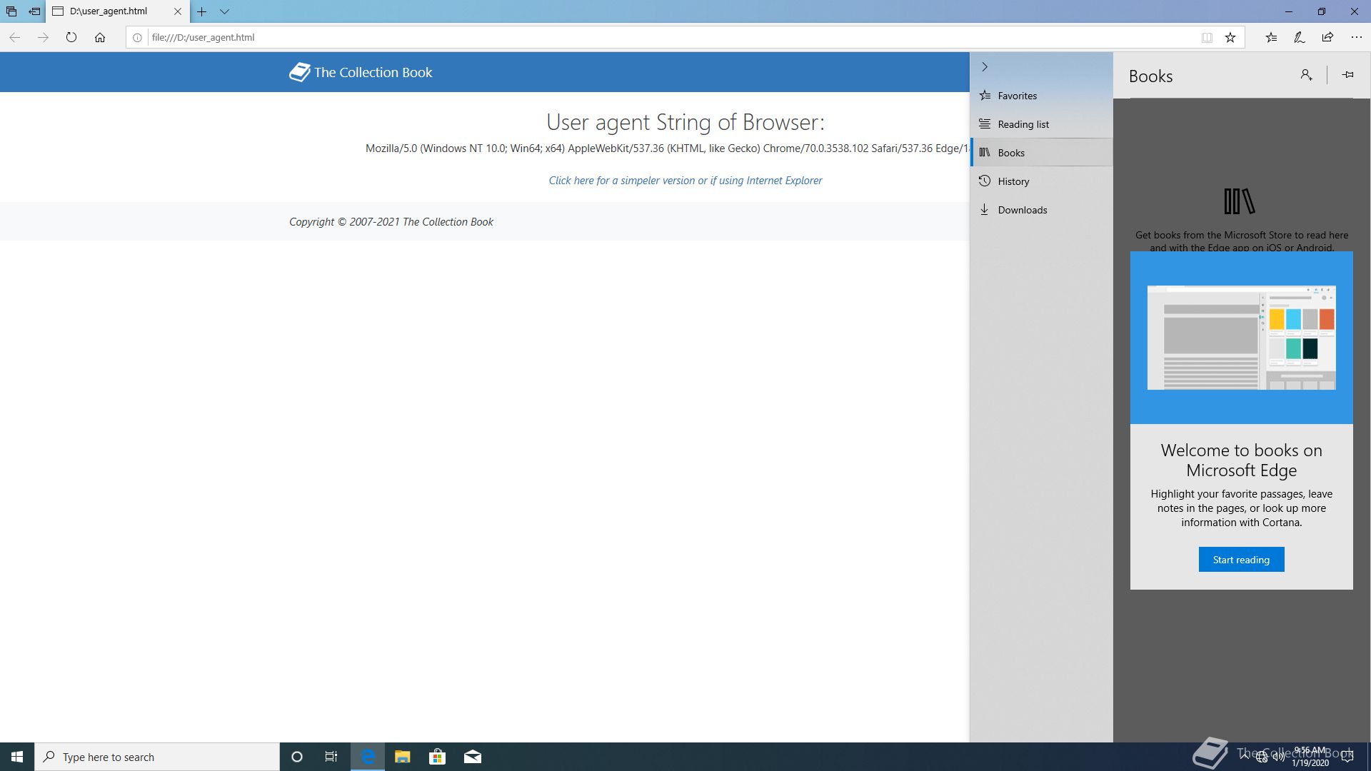Toggle Reading view icon

coord(1207,38)
